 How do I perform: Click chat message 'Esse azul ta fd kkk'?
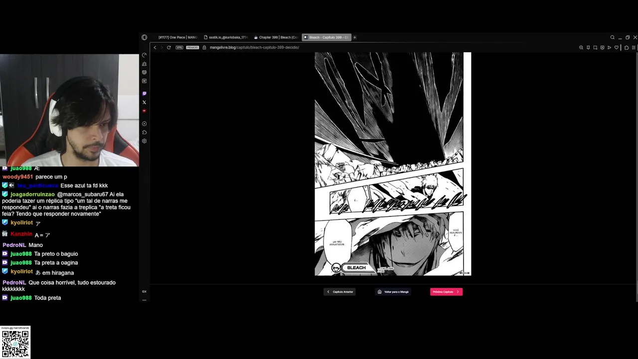coord(84,185)
